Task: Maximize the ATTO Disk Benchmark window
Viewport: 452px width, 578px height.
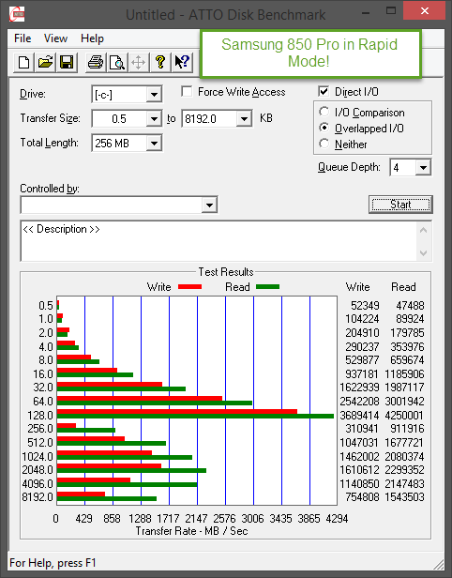Action: click(x=391, y=11)
